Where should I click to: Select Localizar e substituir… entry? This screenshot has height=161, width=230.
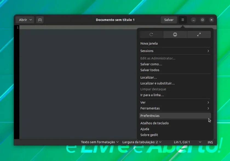175,83
